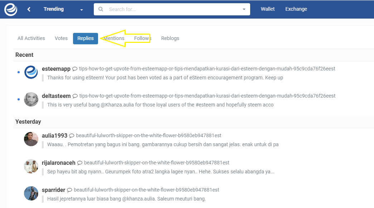Switch to the Reblogs tab
The height and width of the screenshot is (208, 374).
(170, 38)
